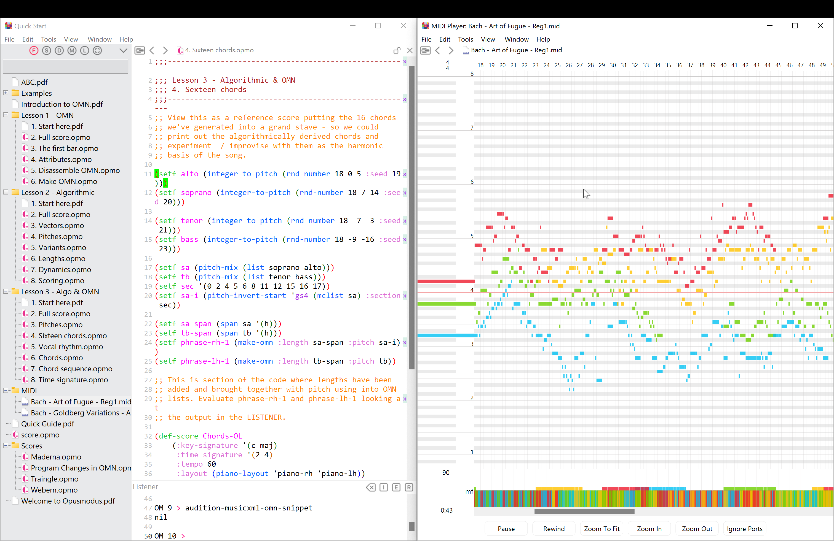
Task: Click the Zoom To Fit button
Action: click(601, 528)
